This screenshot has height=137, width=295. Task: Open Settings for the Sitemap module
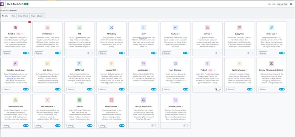(x=71, y=126)
